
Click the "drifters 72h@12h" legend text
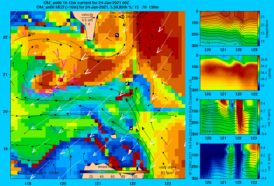click(x=135, y=13)
